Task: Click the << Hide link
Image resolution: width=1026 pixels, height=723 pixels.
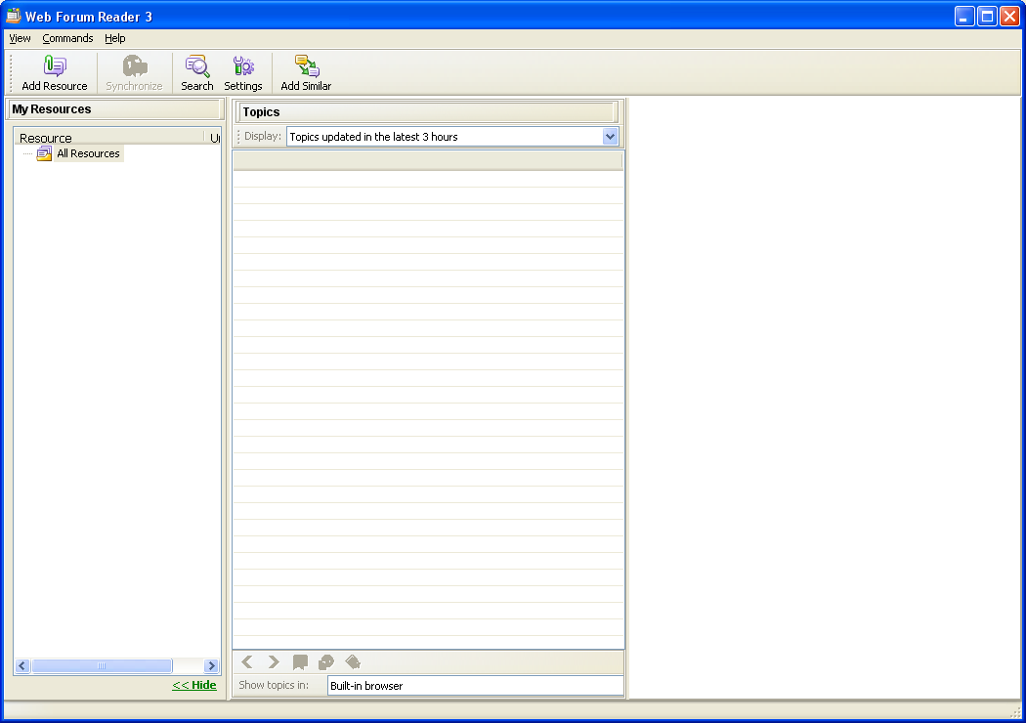Action: point(194,685)
